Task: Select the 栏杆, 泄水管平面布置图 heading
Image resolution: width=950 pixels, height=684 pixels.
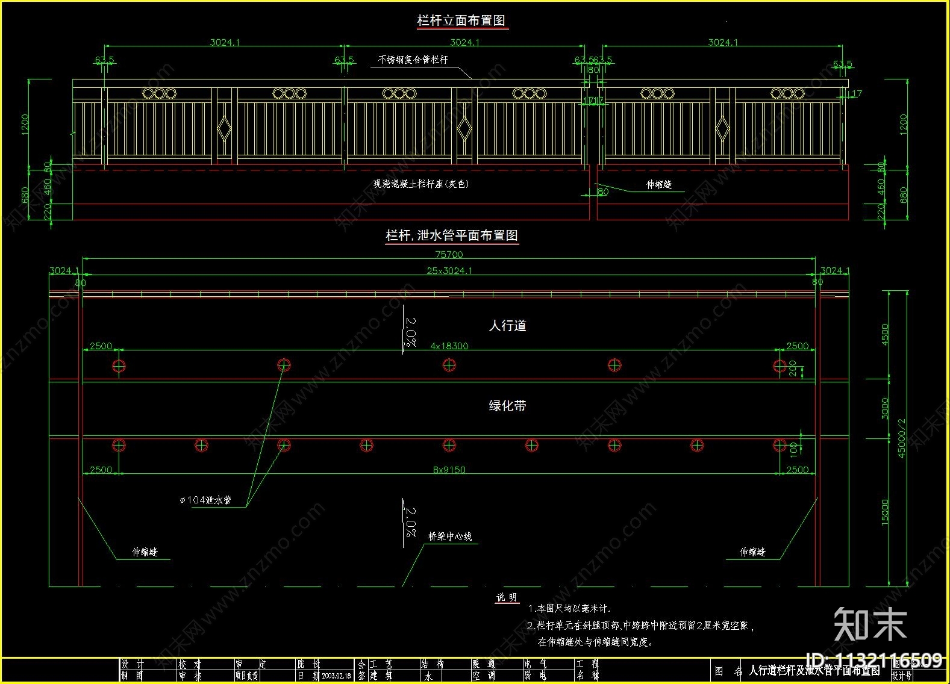Action: pyautogui.click(x=452, y=235)
